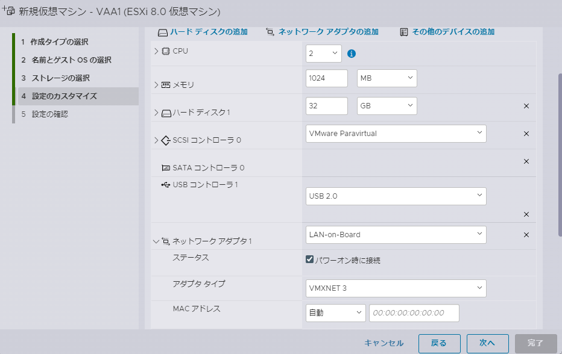The height and width of the screenshot is (354, 562).
Task: Expand the CPU settings row
Action: click(157, 51)
